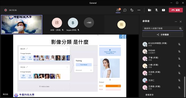
Task: Click the 影像分類 是什麼 slide heading
Action: point(70,42)
